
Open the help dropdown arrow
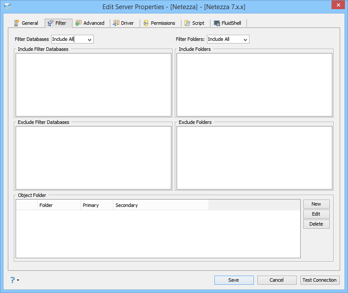[x=18, y=280]
